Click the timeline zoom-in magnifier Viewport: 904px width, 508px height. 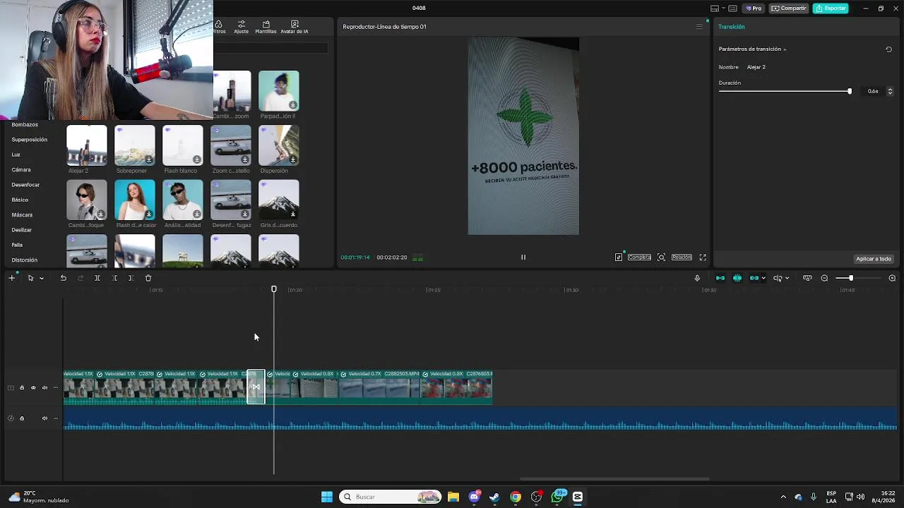point(892,278)
